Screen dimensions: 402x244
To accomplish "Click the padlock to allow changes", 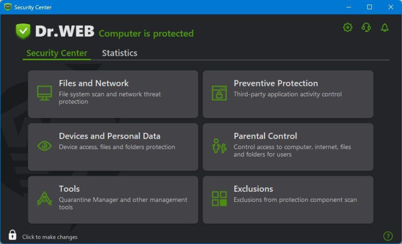I will coord(12,235).
